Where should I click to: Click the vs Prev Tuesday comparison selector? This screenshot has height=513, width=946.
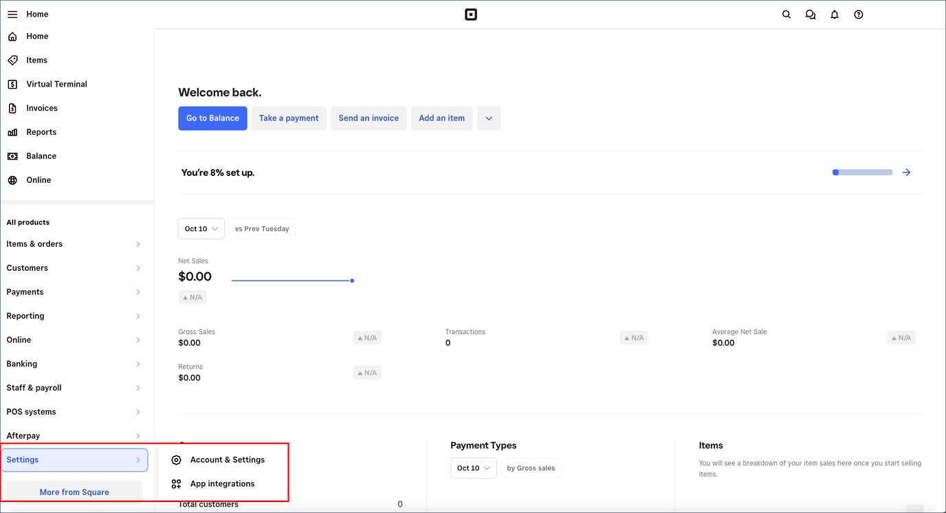tap(262, 229)
